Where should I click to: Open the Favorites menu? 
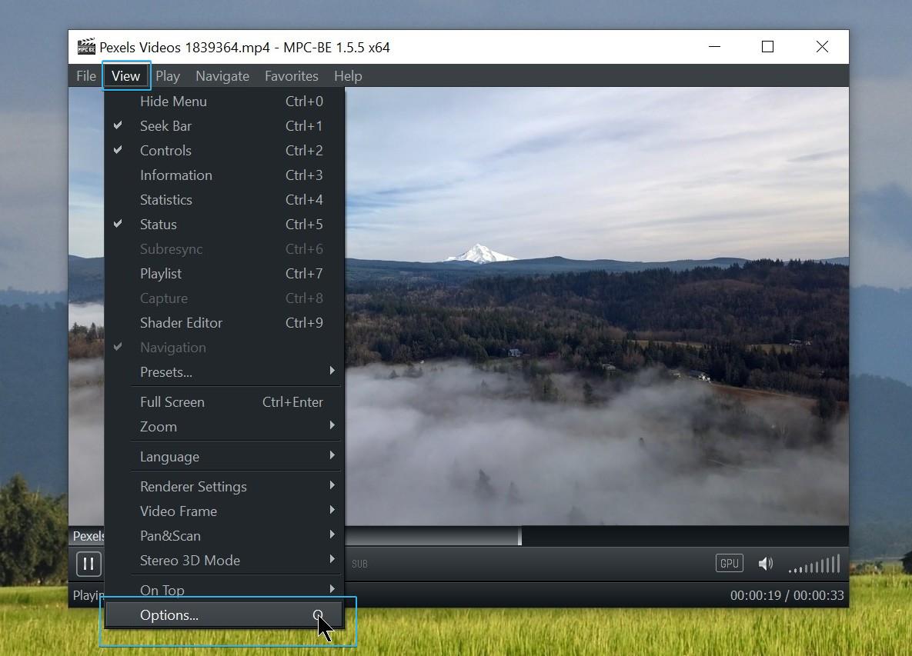click(x=291, y=75)
